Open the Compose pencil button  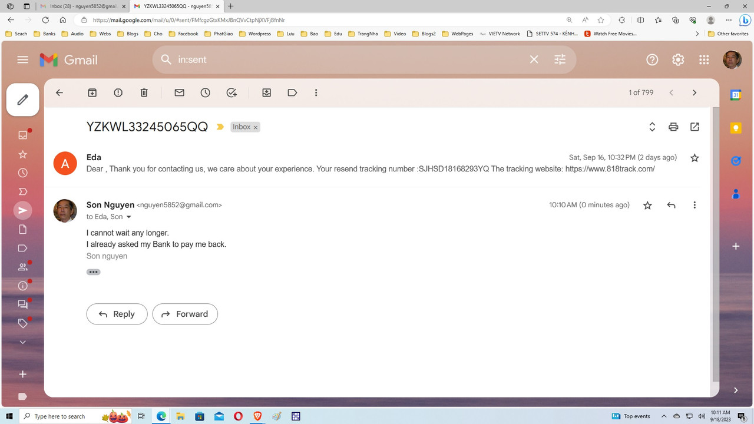click(x=22, y=99)
